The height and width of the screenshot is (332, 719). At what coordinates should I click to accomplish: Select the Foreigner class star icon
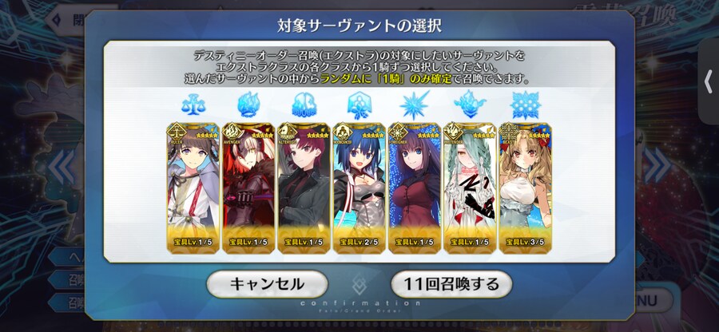click(415, 105)
